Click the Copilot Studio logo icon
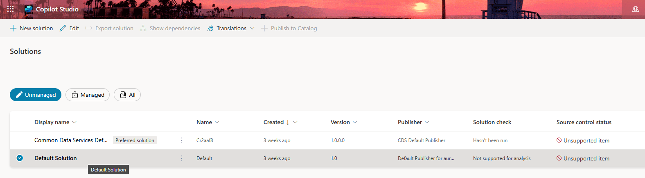The width and height of the screenshot is (645, 178). click(x=29, y=9)
